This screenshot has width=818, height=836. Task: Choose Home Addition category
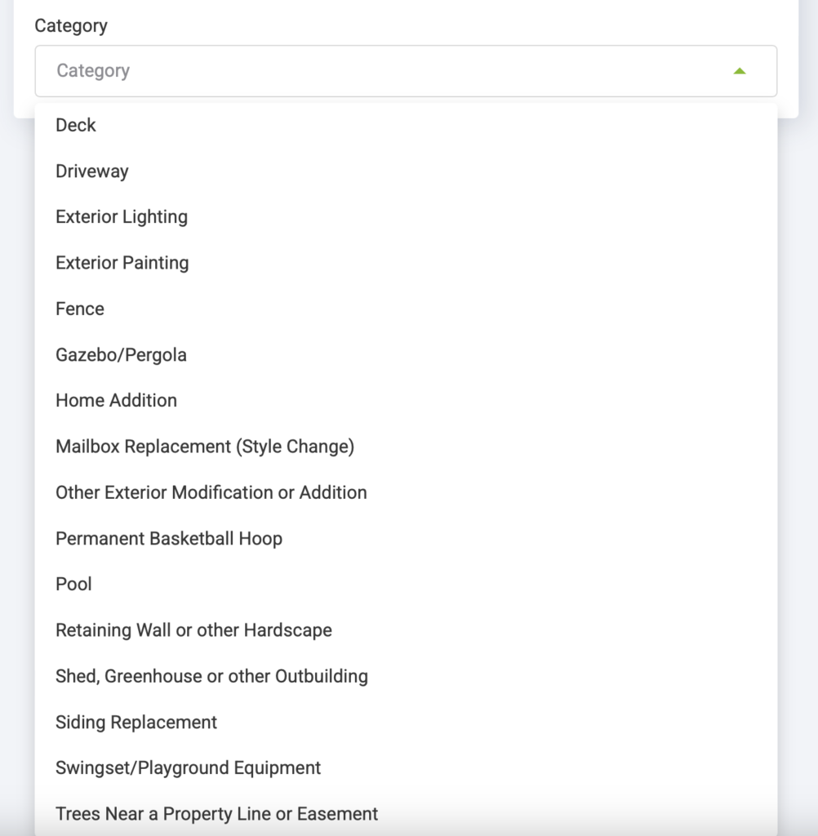(x=406, y=400)
